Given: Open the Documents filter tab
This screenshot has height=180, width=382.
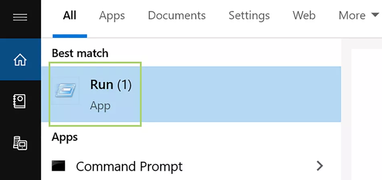Looking at the screenshot, I should [176, 16].
